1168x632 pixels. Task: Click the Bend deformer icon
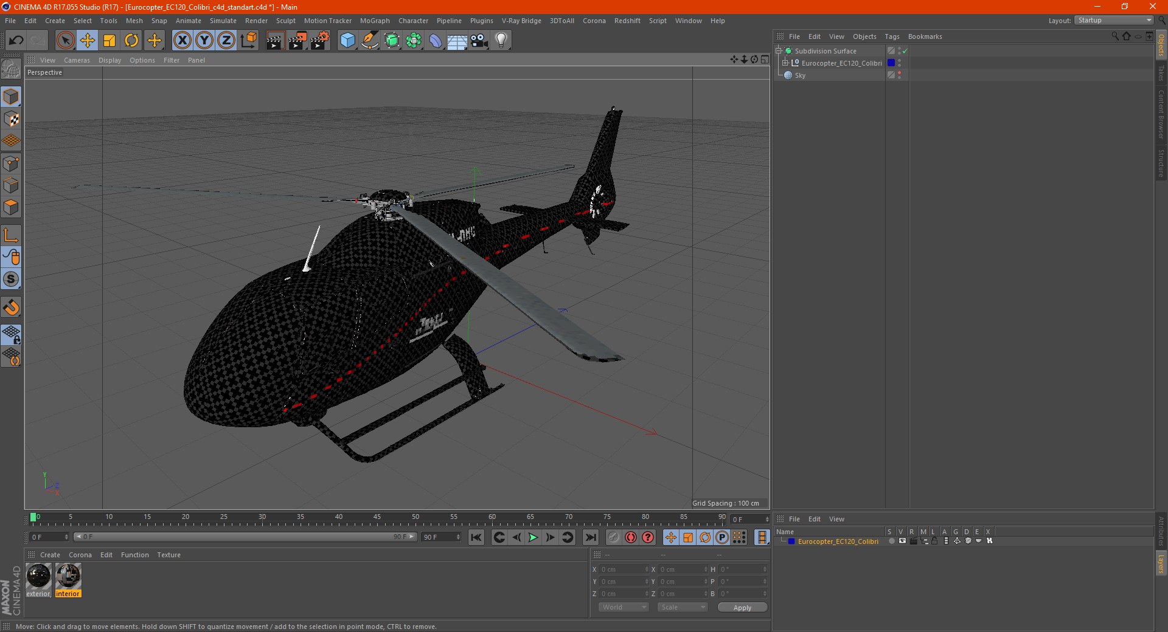436,41
